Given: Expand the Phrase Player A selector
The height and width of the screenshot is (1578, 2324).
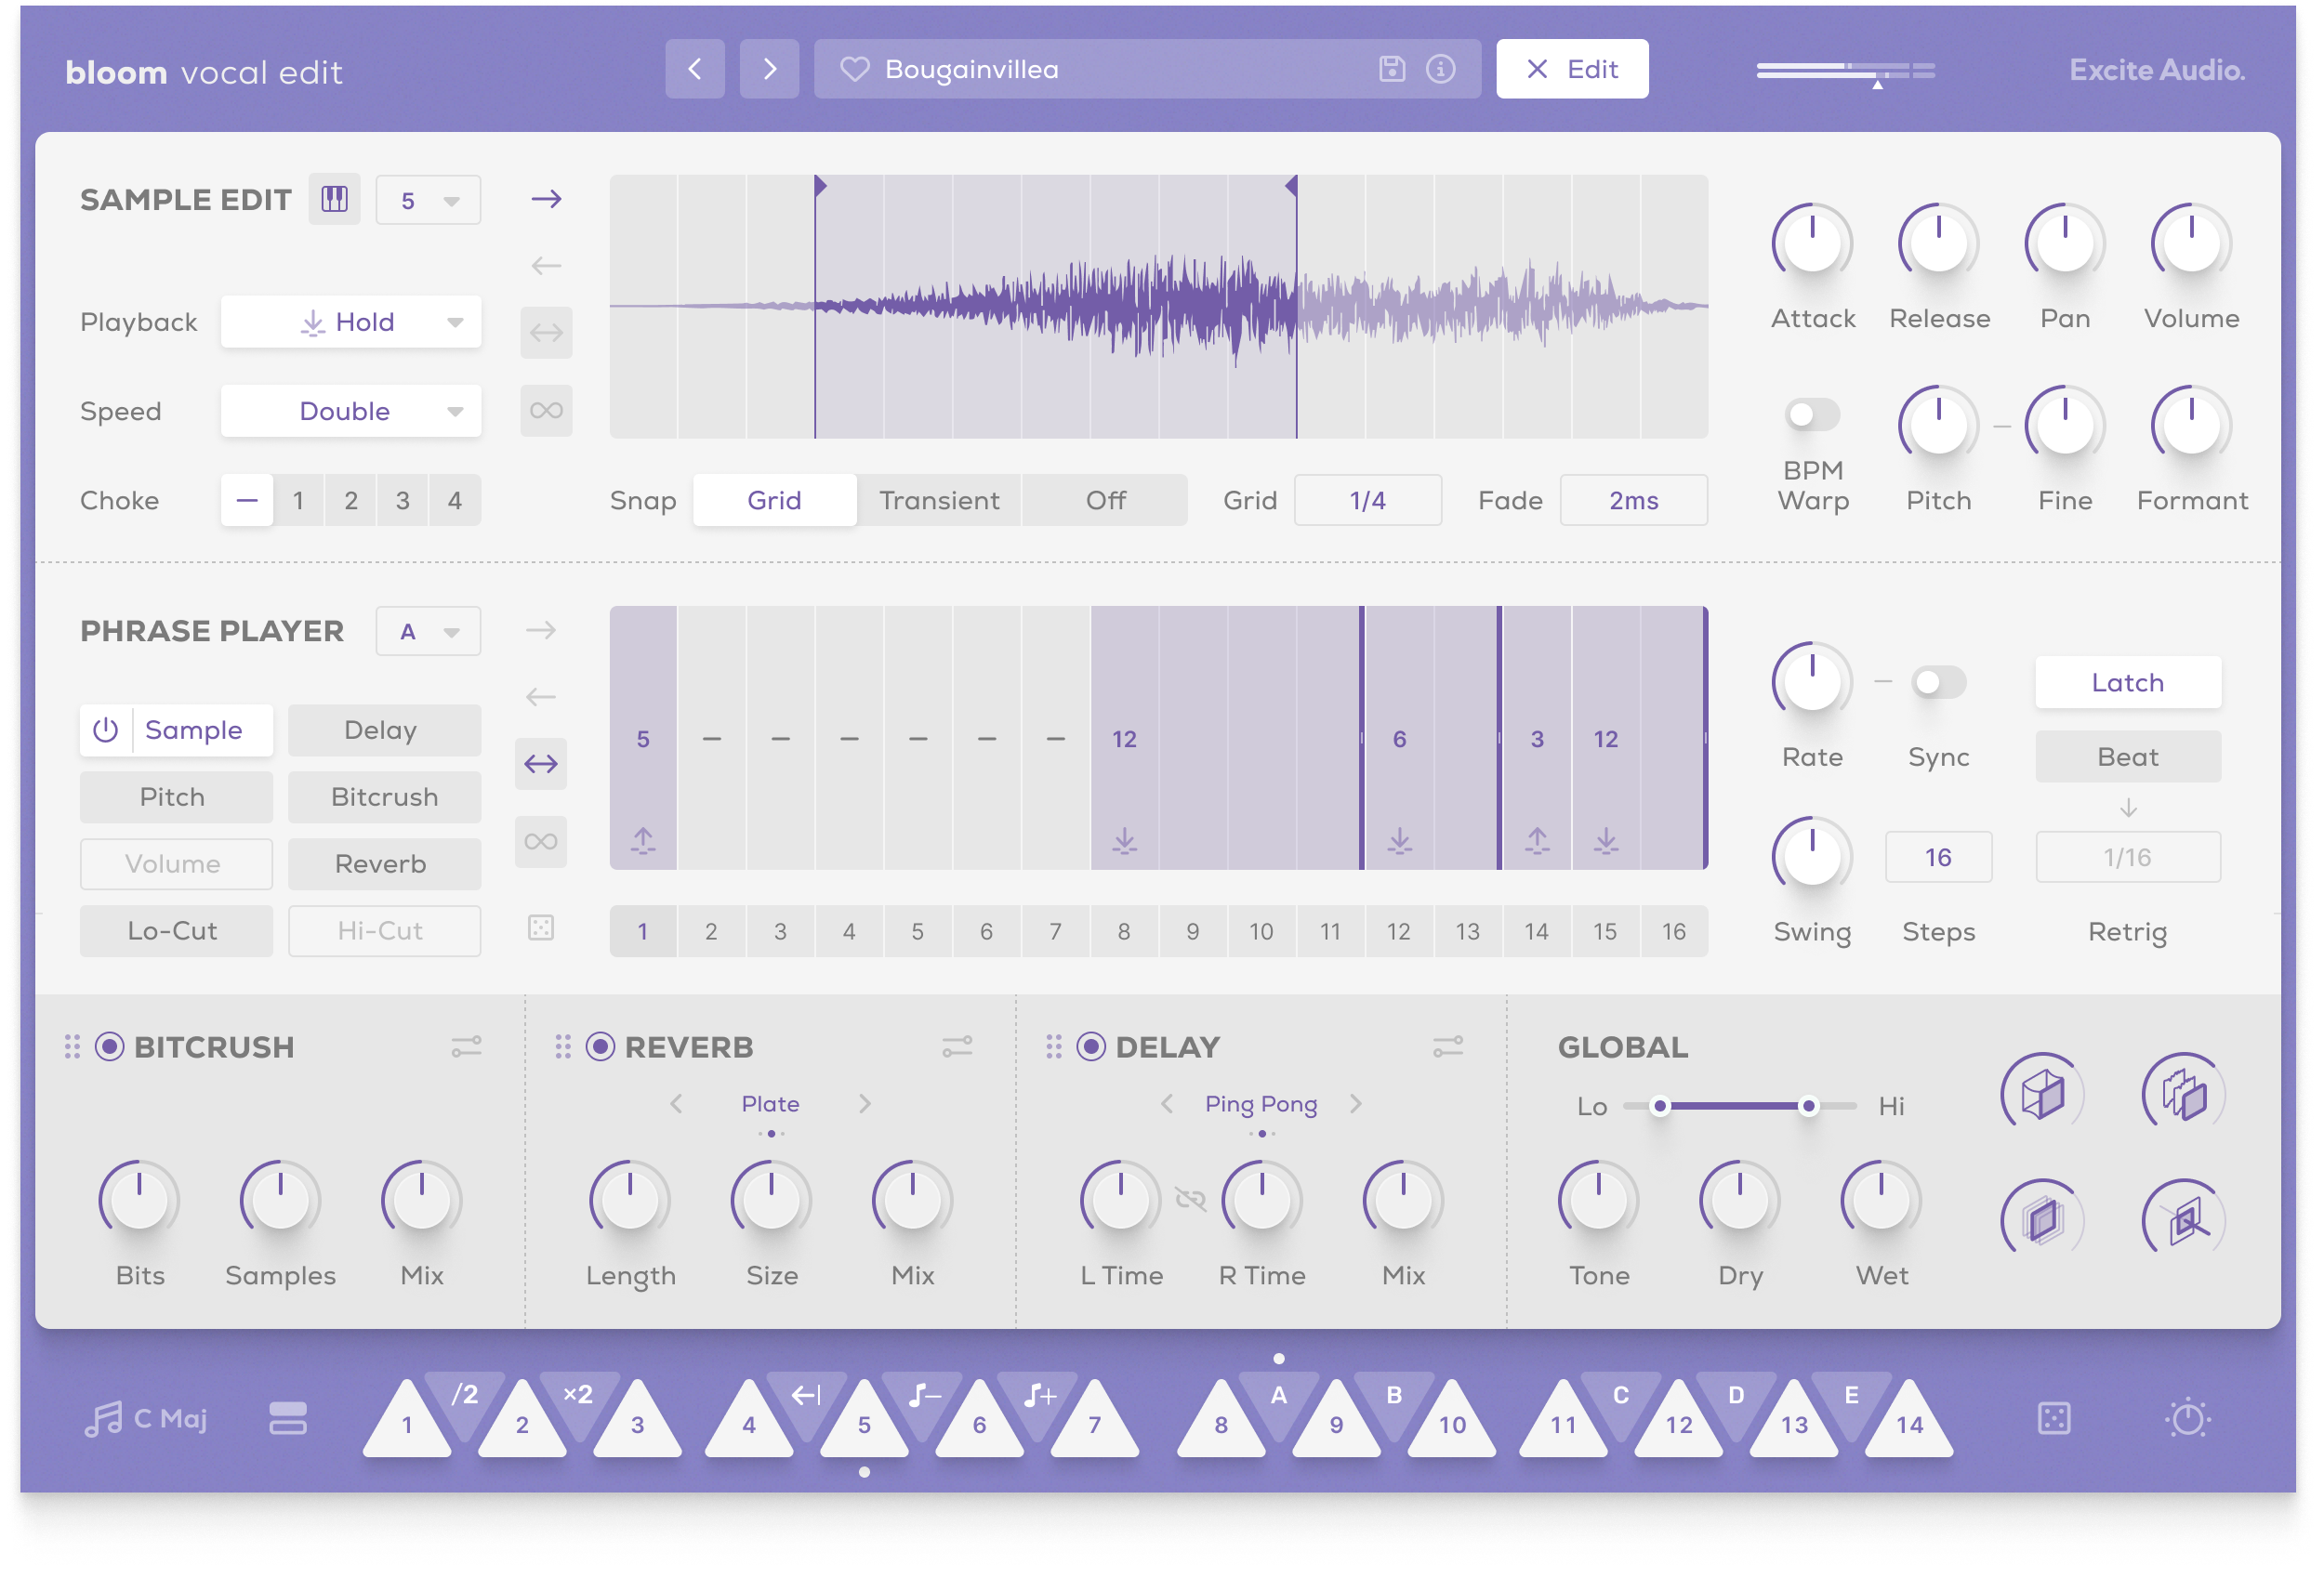Looking at the screenshot, I should click(x=428, y=632).
